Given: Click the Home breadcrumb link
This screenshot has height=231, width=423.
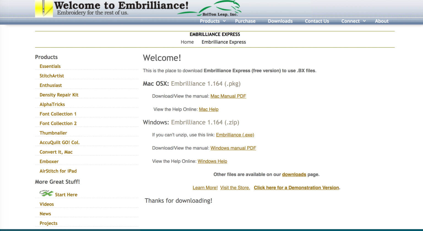Looking at the screenshot, I should 187,42.
